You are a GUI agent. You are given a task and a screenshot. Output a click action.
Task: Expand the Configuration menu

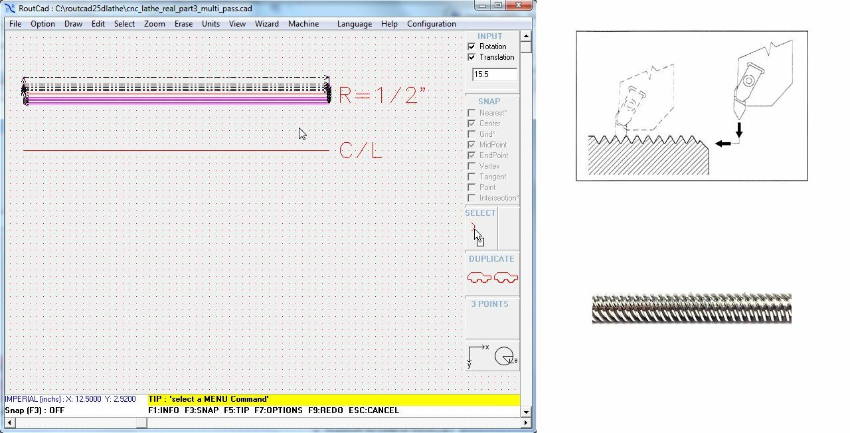click(x=432, y=24)
